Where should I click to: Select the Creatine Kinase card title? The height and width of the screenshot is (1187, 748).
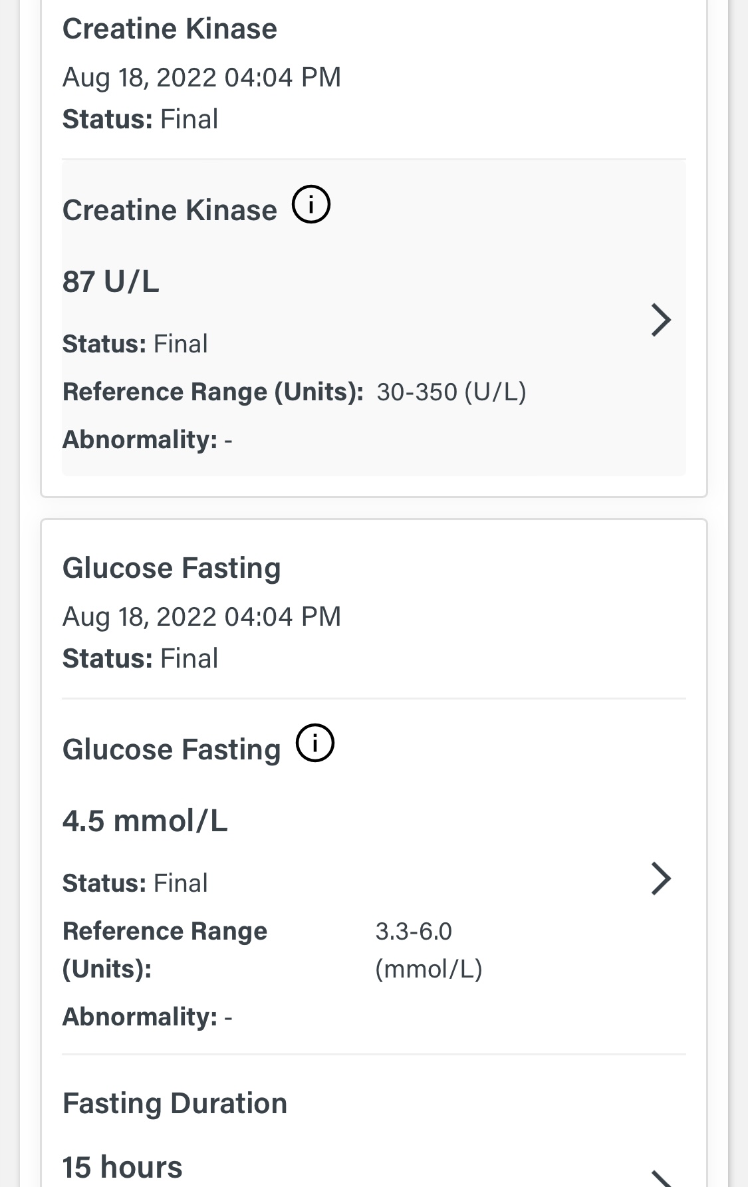(x=170, y=29)
